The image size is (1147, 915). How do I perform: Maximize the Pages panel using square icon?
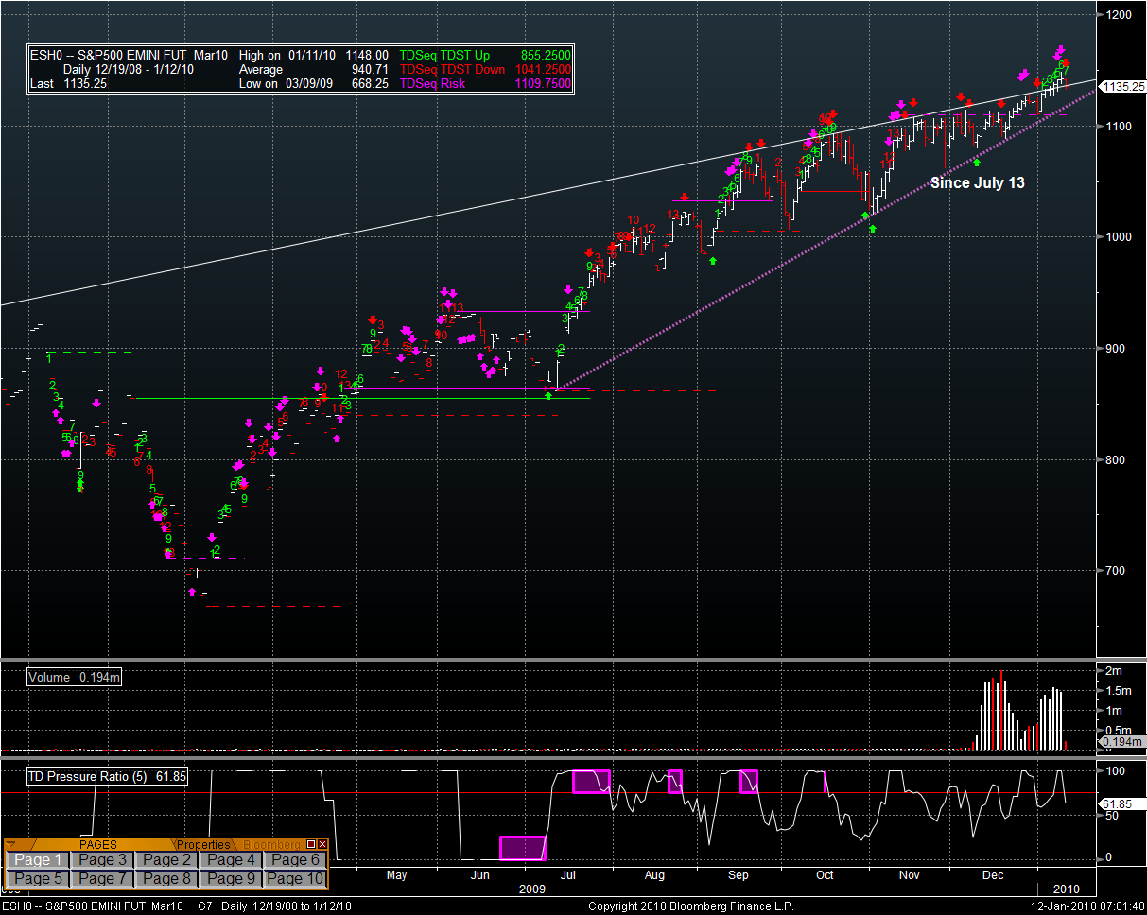click(x=311, y=844)
